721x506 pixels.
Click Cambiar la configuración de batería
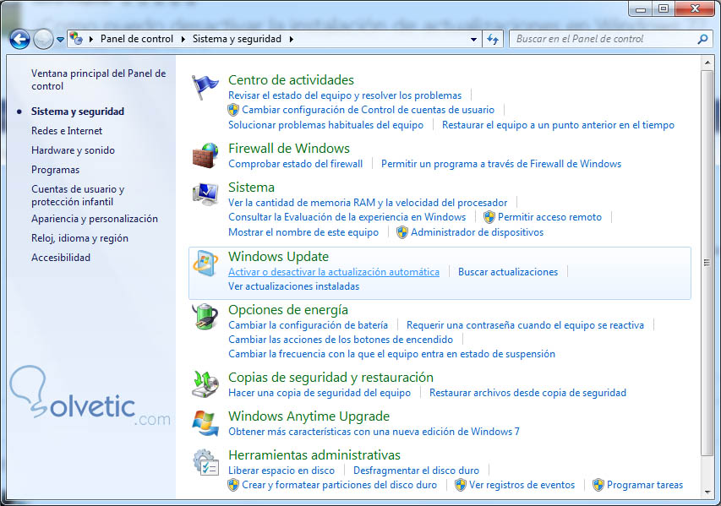click(308, 325)
